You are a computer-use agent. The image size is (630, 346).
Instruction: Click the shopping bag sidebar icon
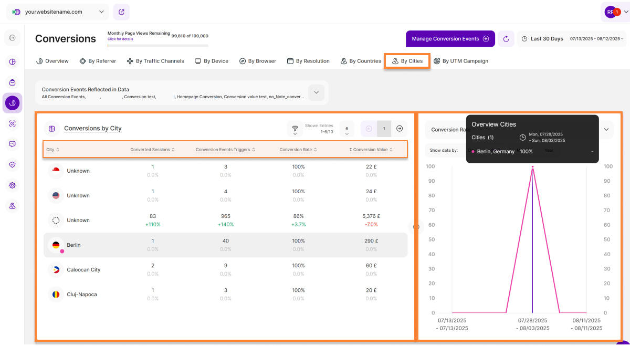pos(13,82)
